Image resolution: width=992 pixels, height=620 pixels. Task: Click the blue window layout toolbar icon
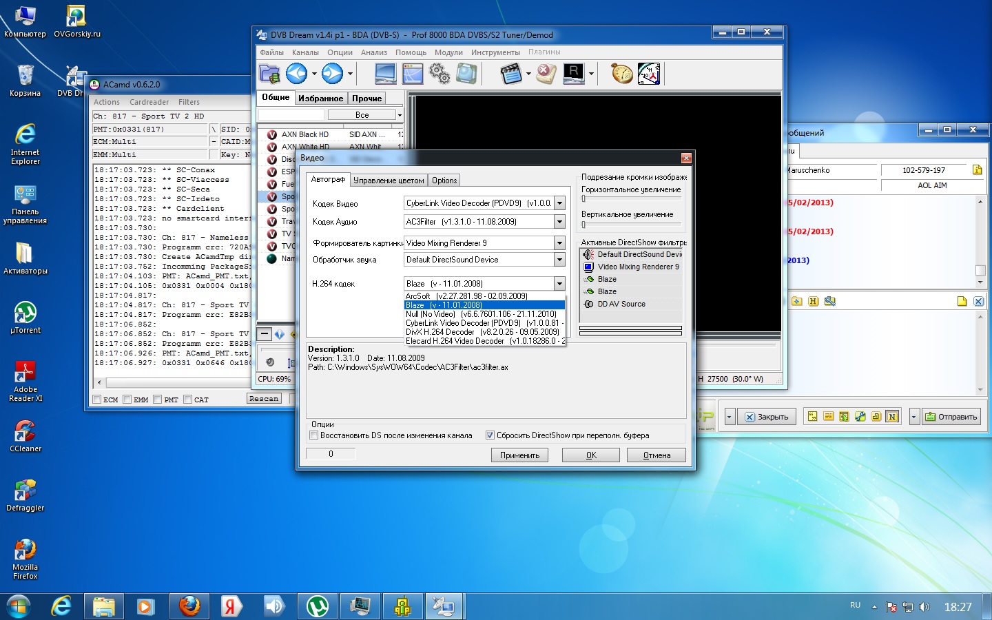click(x=413, y=73)
